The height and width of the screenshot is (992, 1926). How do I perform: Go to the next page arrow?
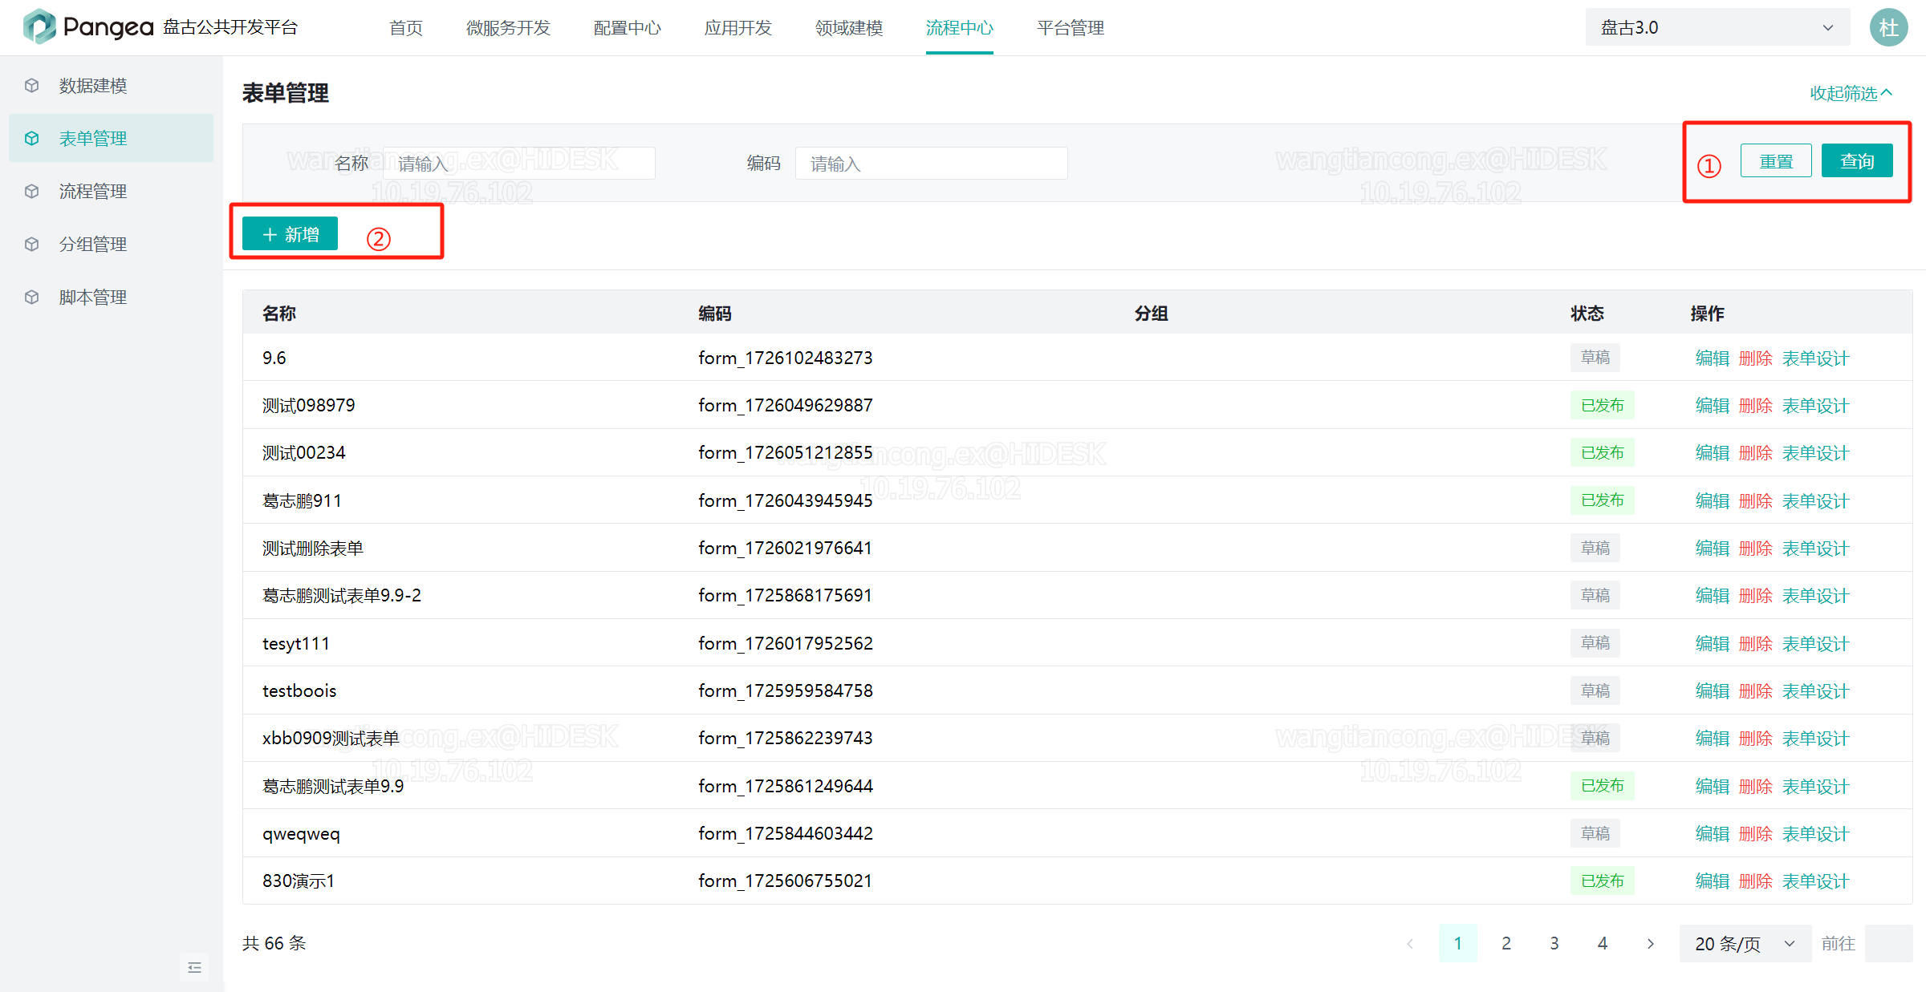[x=1651, y=943]
